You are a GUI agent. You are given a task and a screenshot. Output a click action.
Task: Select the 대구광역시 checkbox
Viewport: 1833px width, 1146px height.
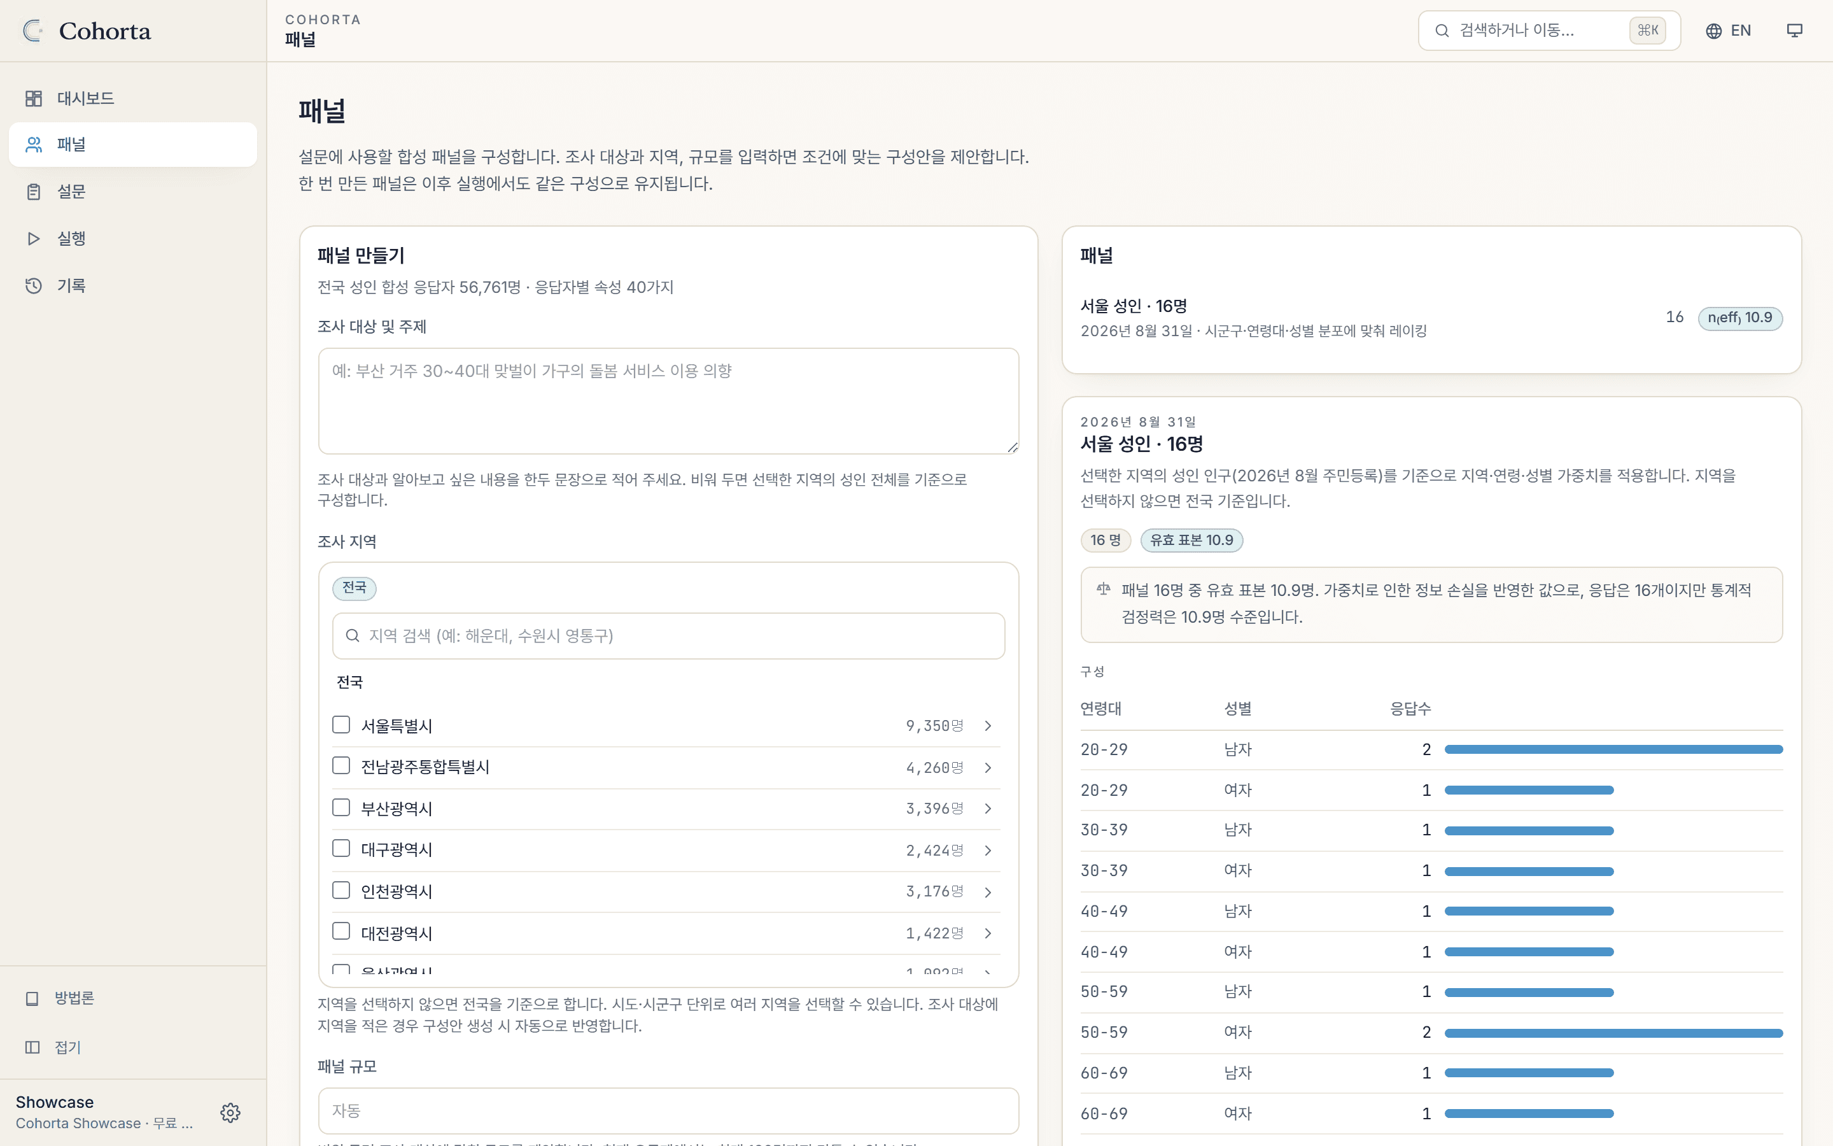341,848
